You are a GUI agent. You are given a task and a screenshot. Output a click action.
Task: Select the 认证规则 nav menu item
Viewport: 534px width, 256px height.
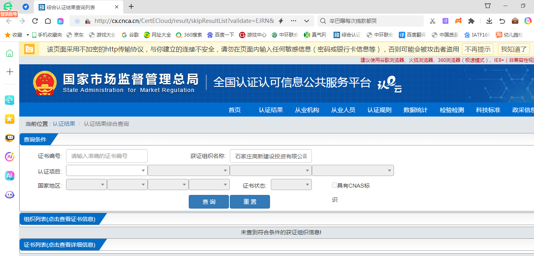[379, 110]
